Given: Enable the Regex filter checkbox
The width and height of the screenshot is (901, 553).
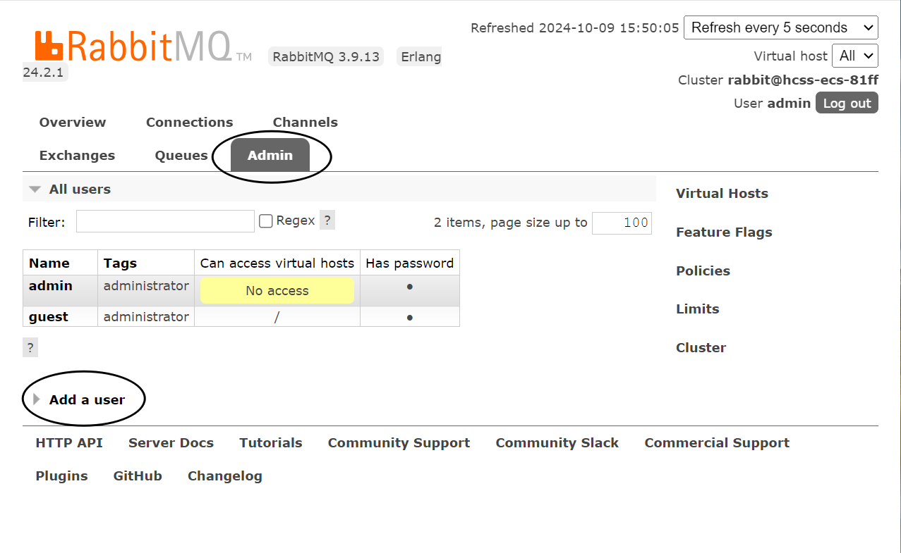Looking at the screenshot, I should tap(266, 221).
